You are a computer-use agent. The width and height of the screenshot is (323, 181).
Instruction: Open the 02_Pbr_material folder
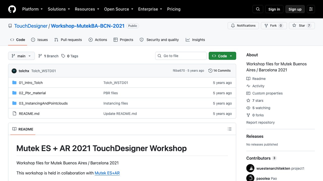pos(32,93)
